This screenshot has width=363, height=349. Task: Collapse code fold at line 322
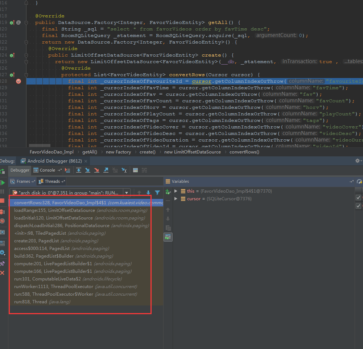[x=26, y=42]
